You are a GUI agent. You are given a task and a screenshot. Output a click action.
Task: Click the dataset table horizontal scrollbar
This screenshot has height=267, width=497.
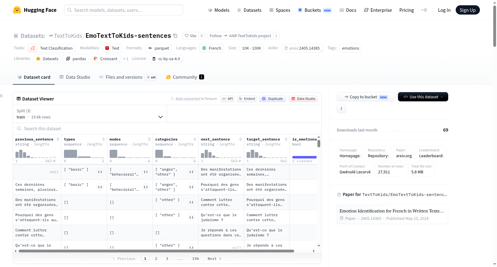click(156, 251)
